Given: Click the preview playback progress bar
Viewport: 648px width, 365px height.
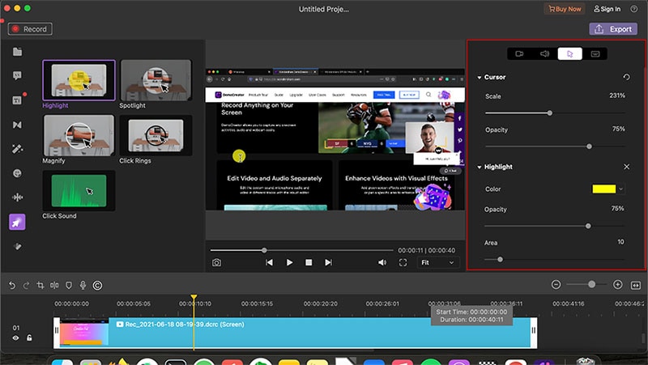Looking at the screenshot, I should click(301, 250).
